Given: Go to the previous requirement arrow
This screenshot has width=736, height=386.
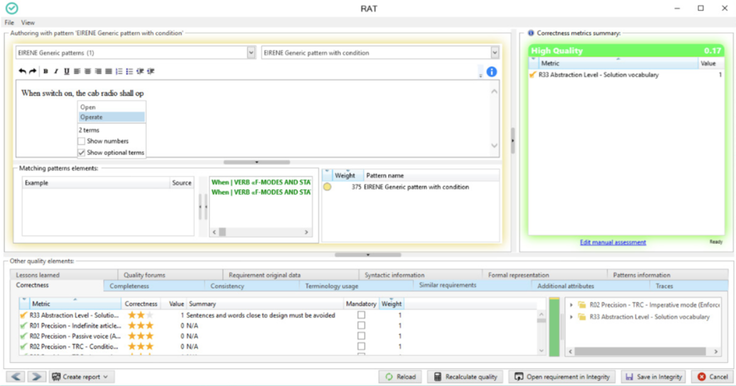Looking at the screenshot, I should click(16, 377).
